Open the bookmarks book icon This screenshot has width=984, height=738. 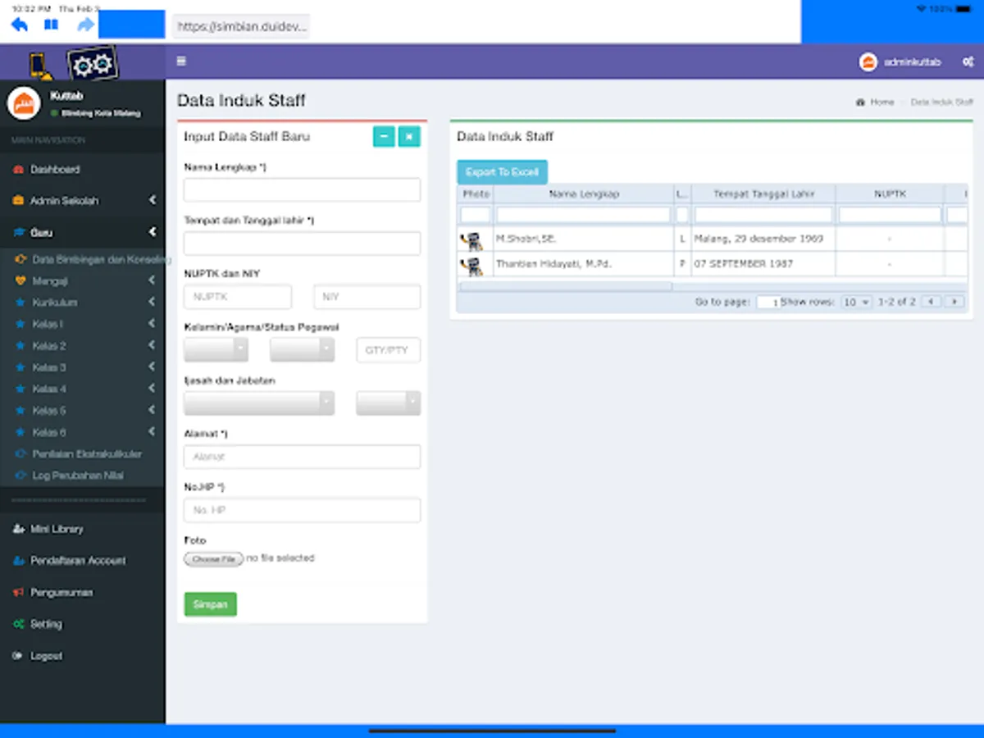51,25
